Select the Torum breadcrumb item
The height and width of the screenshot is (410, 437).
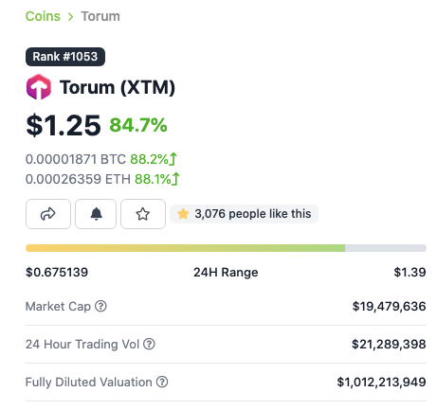[100, 16]
